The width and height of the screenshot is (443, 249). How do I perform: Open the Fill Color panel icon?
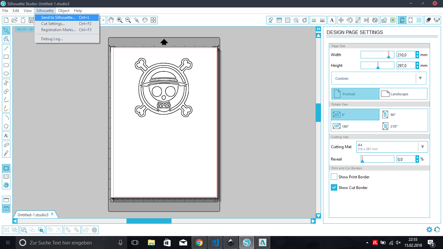(271, 20)
